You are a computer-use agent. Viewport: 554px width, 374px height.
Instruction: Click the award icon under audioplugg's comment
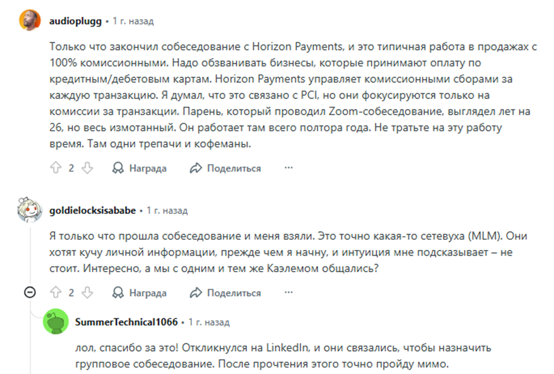(x=118, y=168)
